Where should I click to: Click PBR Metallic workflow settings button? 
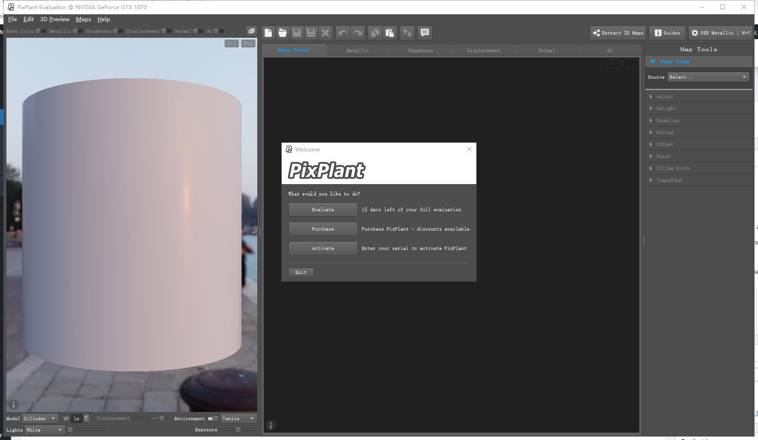click(x=721, y=33)
